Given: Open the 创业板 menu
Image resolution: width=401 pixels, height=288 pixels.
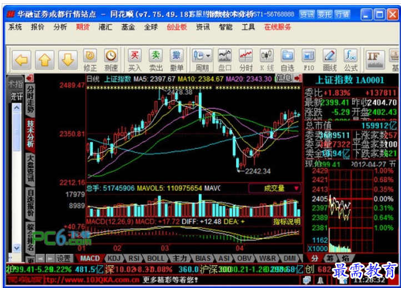Looking at the screenshot, I should (177, 27).
